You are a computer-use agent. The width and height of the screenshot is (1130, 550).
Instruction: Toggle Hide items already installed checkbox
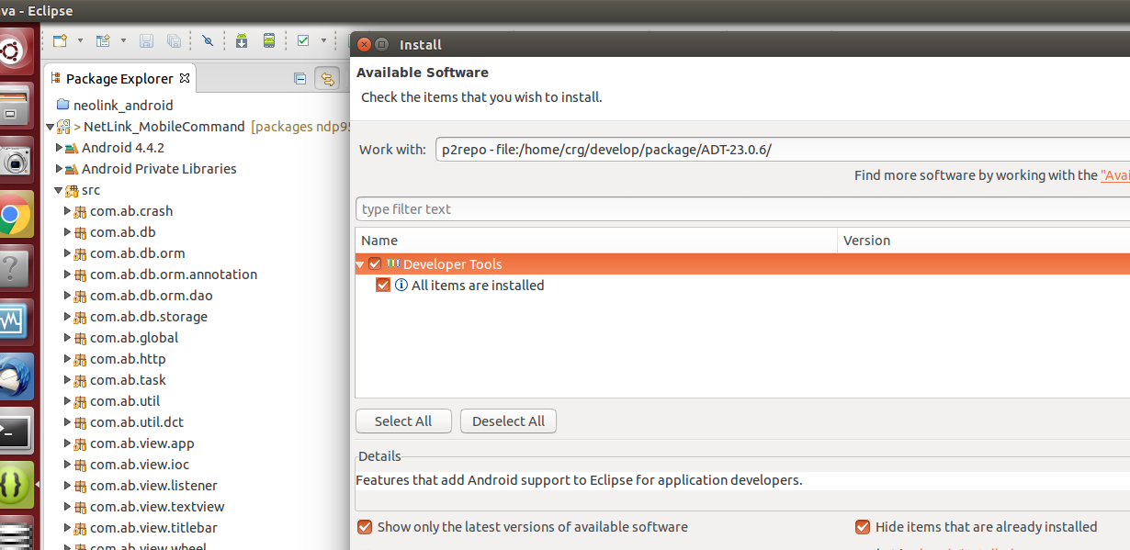863,527
